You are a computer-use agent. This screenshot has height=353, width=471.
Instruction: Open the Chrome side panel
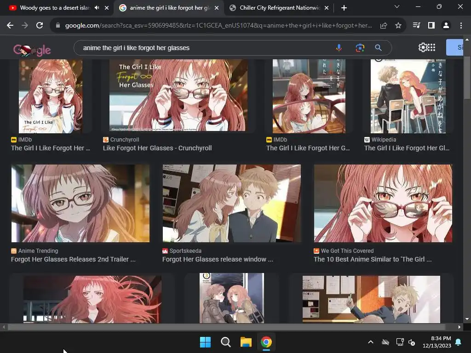(431, 25)
